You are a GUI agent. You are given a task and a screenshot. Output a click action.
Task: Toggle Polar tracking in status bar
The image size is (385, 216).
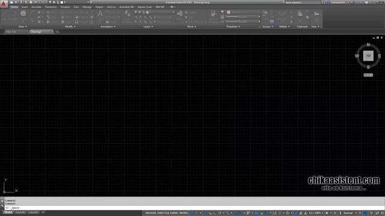(220, 213)
